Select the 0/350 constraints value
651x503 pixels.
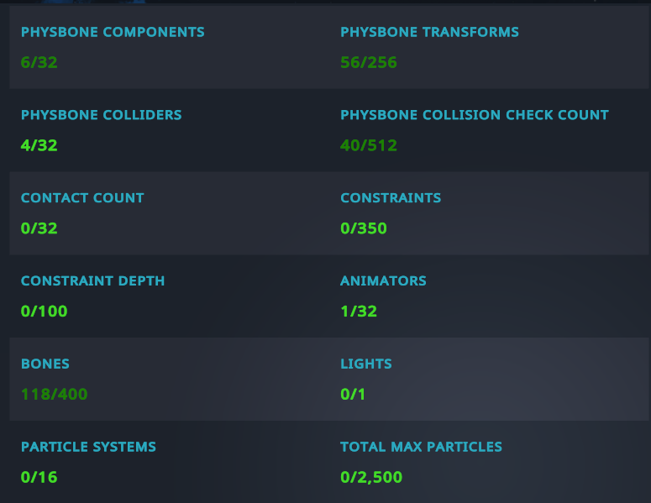(363, 228)
